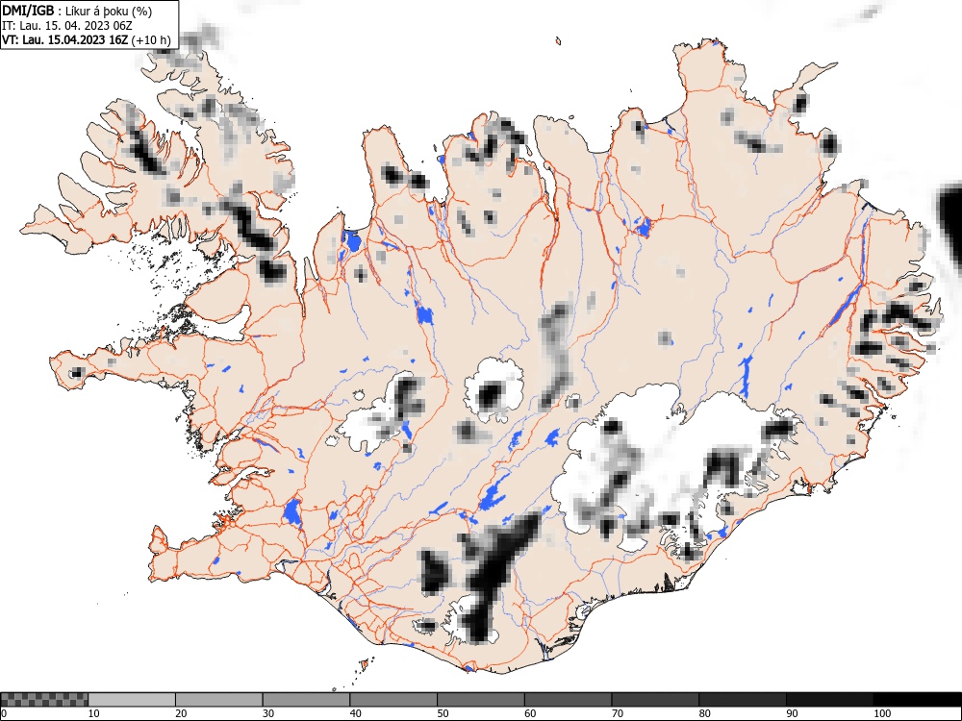The width and height of the screenshot is (962, 721).
Task: Pick the 40–50% gray legend segment
Action: click(x=393, y=700)
